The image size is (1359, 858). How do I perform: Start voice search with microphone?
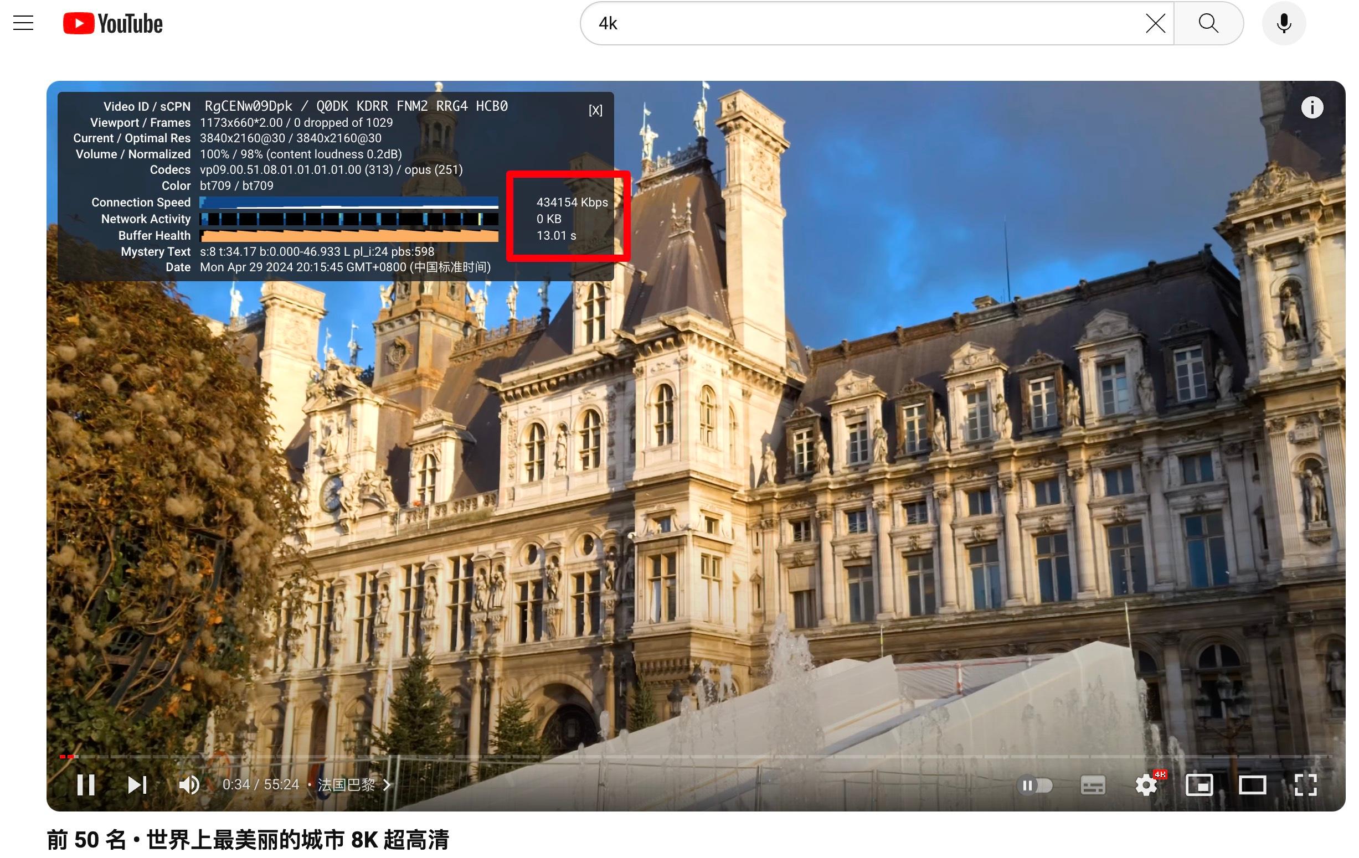coord(1284,23)
